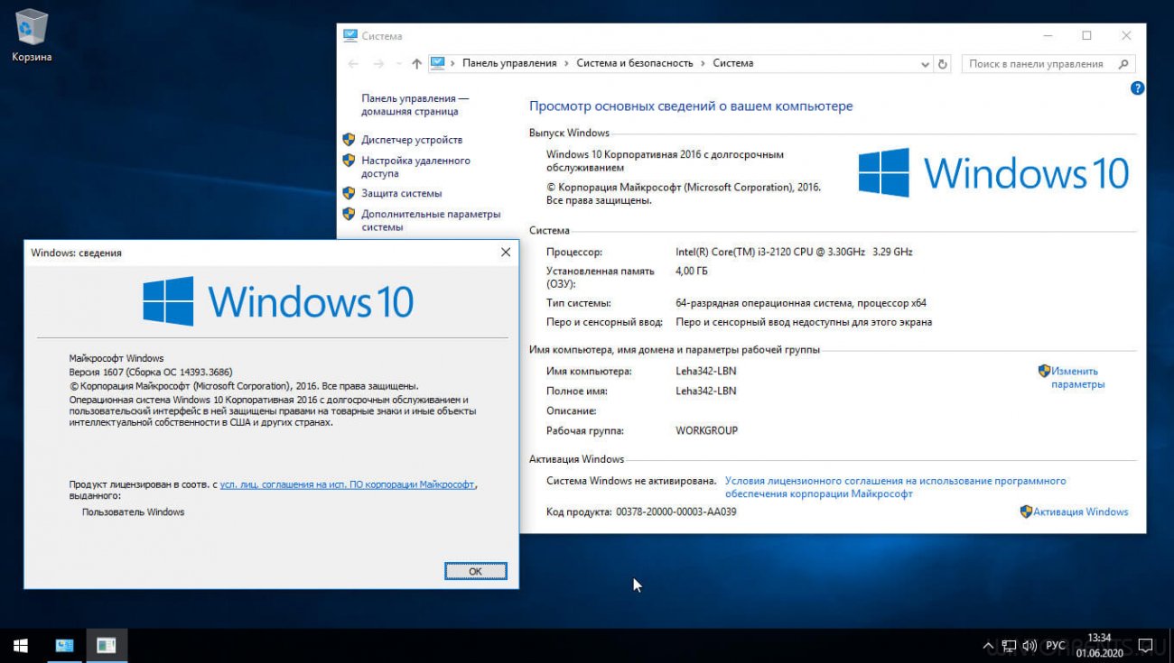This screenshot has height=663, width=1174.
Task: Select processor Intel Core i3-2120 text
Action: (x=794, y=252)
